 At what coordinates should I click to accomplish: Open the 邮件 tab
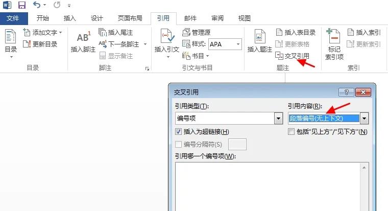190,18
